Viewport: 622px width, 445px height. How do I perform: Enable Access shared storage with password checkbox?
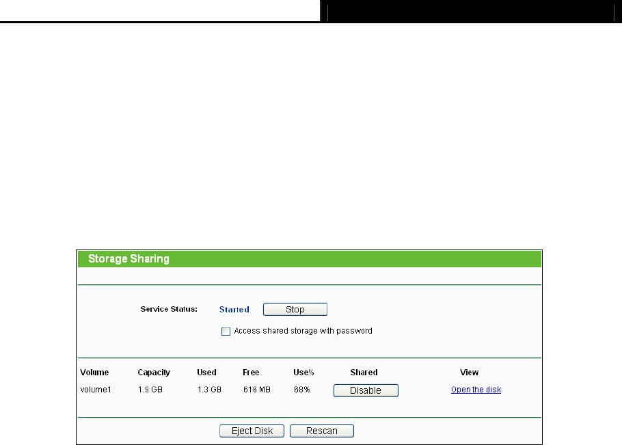pos(226,331)
